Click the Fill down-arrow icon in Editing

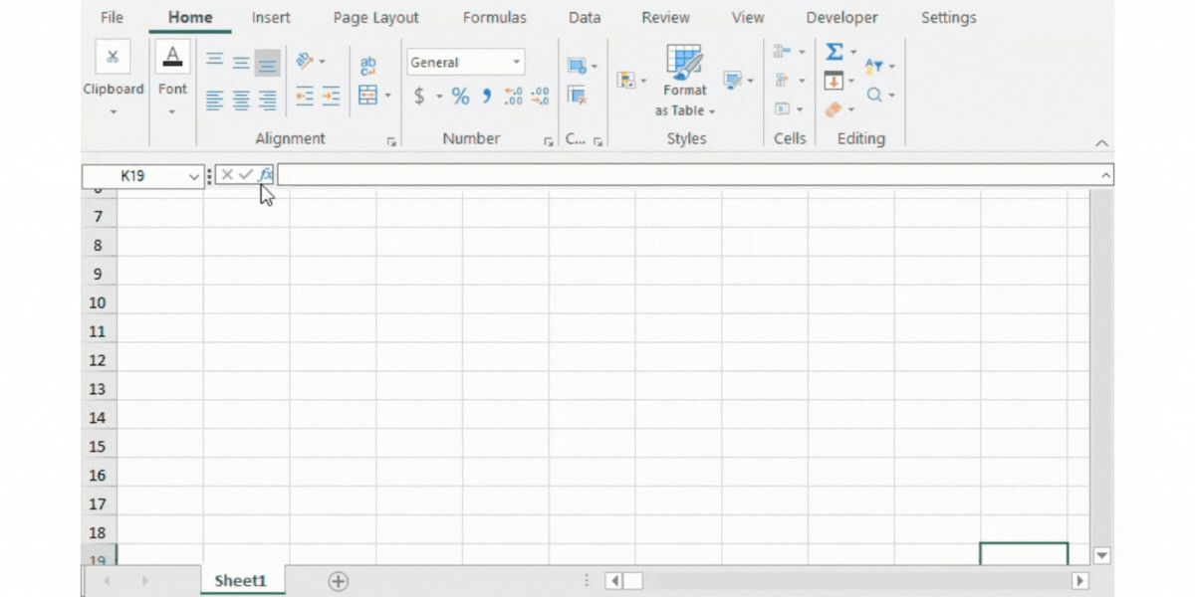[x=835, y=81]
